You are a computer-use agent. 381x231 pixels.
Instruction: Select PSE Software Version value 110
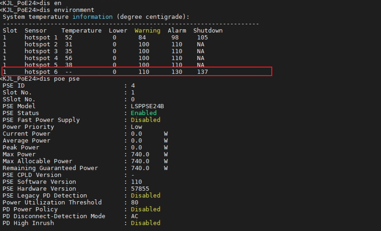pos(136,182)
